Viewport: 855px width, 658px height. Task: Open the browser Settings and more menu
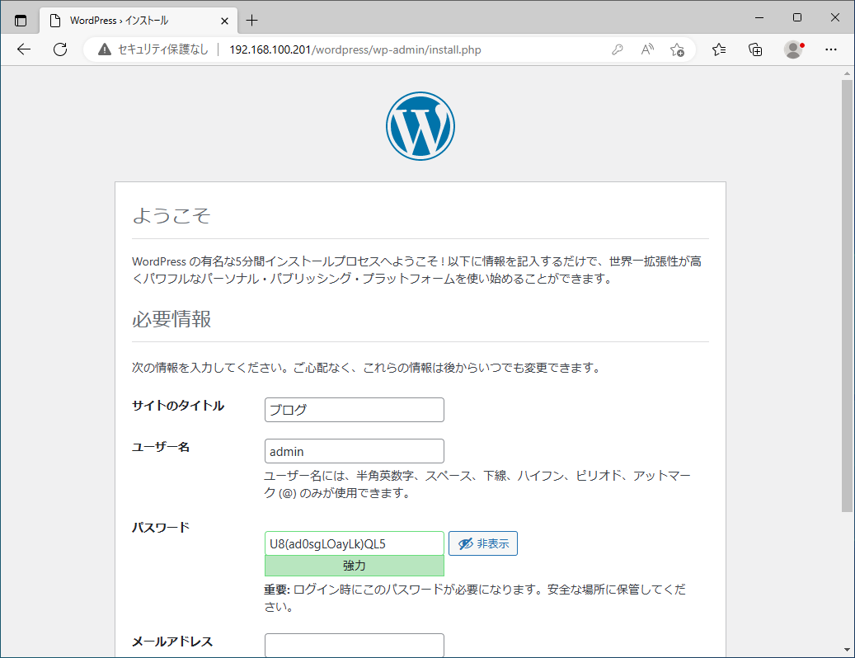pyautogui.click(x=831, y=49)
